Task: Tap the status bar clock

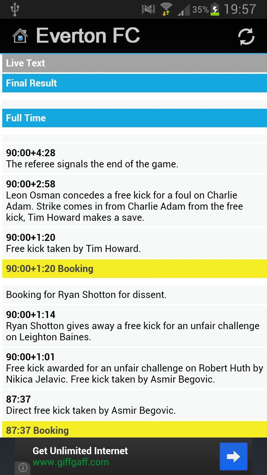Action: click(240, 9)
